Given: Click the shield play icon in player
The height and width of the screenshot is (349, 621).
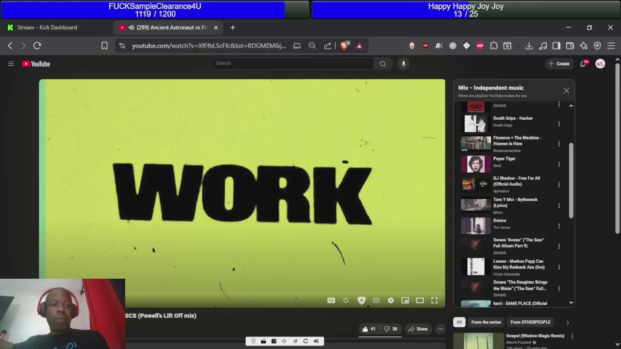Looking at the screenshot, I should point(361,301).
